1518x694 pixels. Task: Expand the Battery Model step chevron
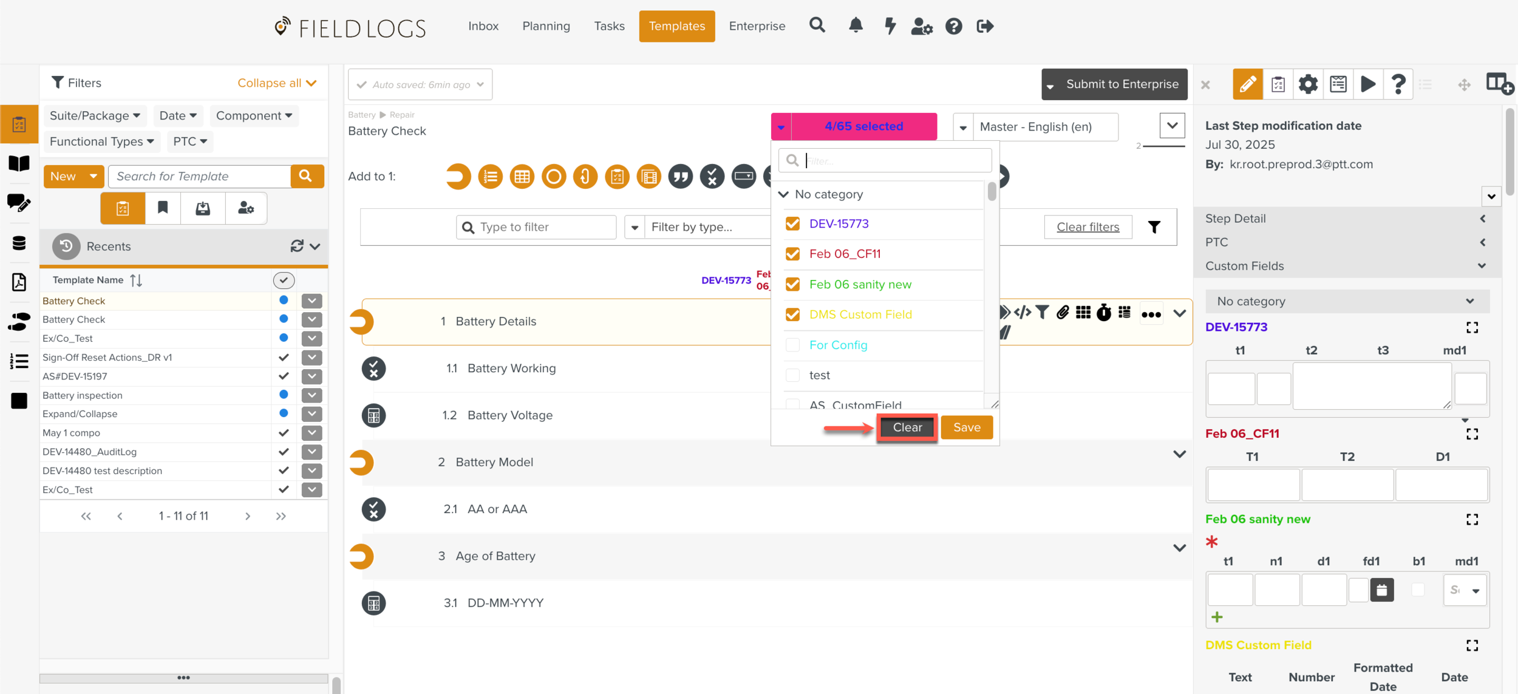tap(1179, 454)
